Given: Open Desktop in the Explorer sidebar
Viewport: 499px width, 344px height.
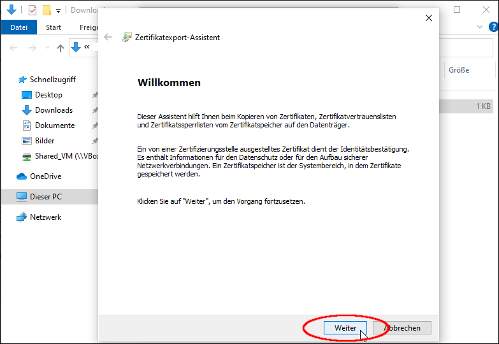Looking at the screenshot, I should point(48,95).
